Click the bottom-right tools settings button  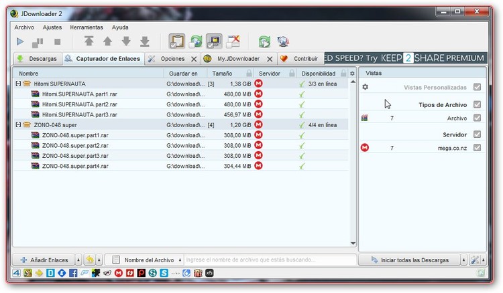click(x=475, y=260)
